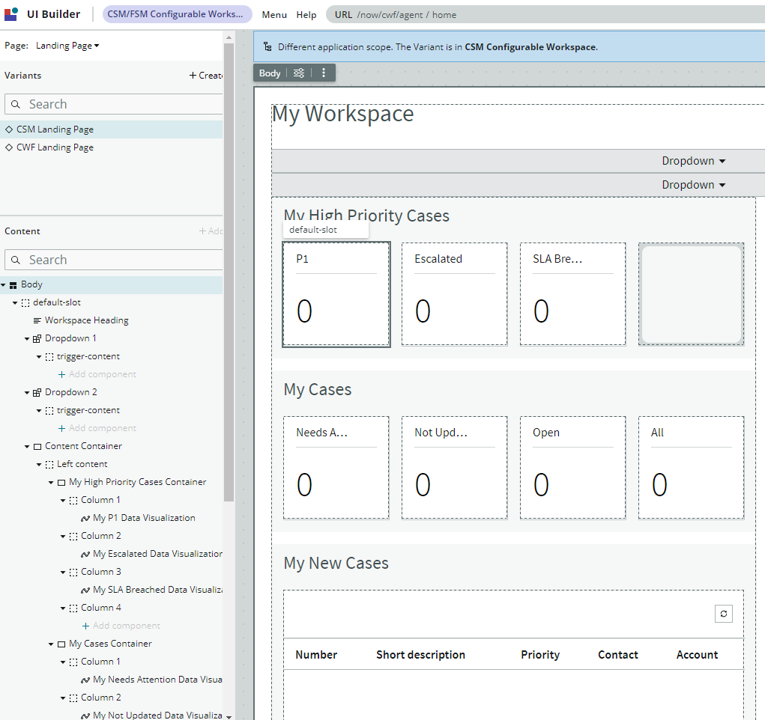
Task: Click the refresh icon in My New Cases list
Action: click(x=723, y=613)
